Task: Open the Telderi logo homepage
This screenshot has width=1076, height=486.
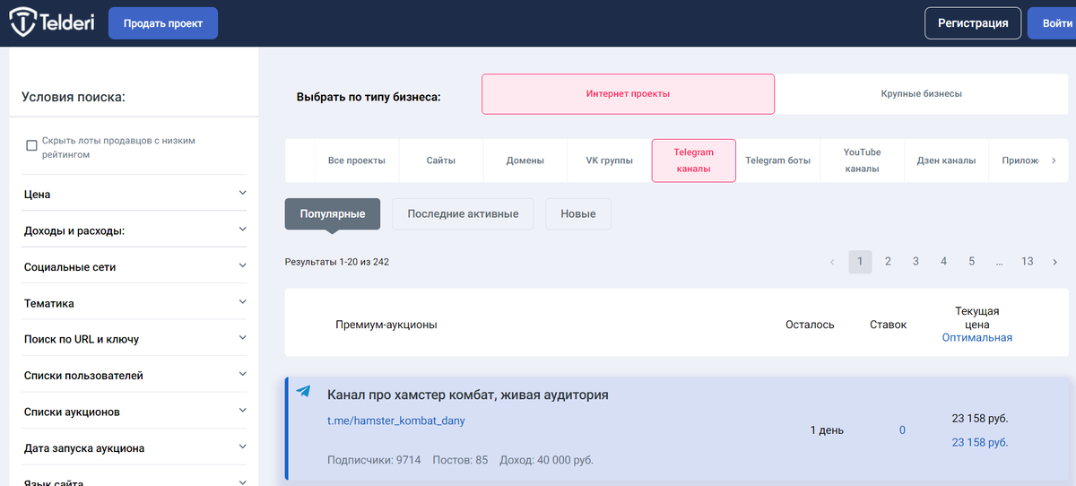Action: (x=51, y=23)
